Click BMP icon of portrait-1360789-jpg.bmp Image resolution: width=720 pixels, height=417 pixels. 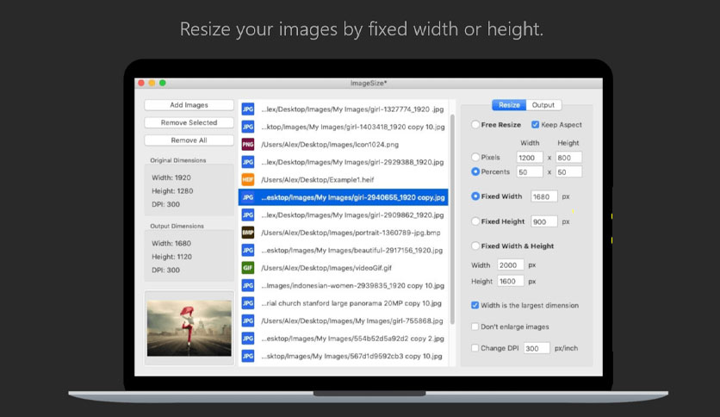pyautogui.click(x=248, y=233)
